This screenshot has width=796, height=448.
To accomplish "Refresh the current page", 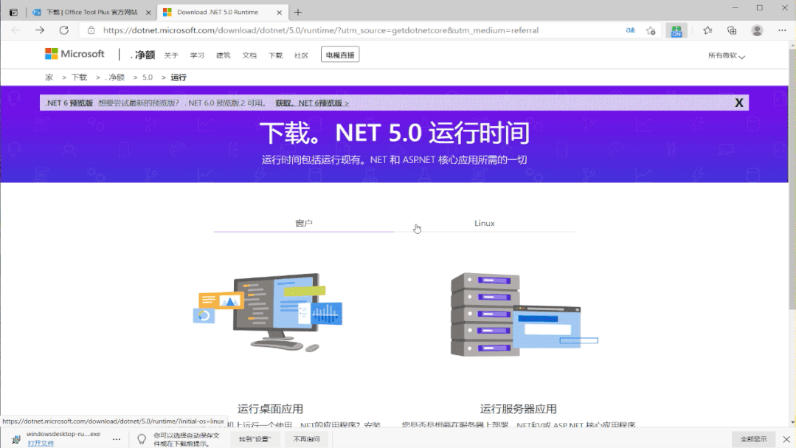I will coord(64,30).
